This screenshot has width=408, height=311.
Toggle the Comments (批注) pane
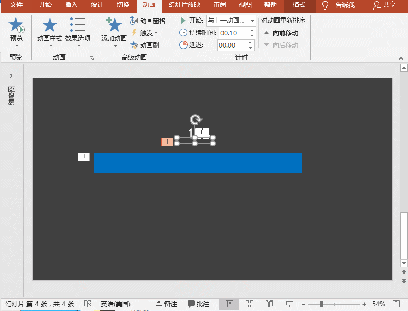point(198,304)
